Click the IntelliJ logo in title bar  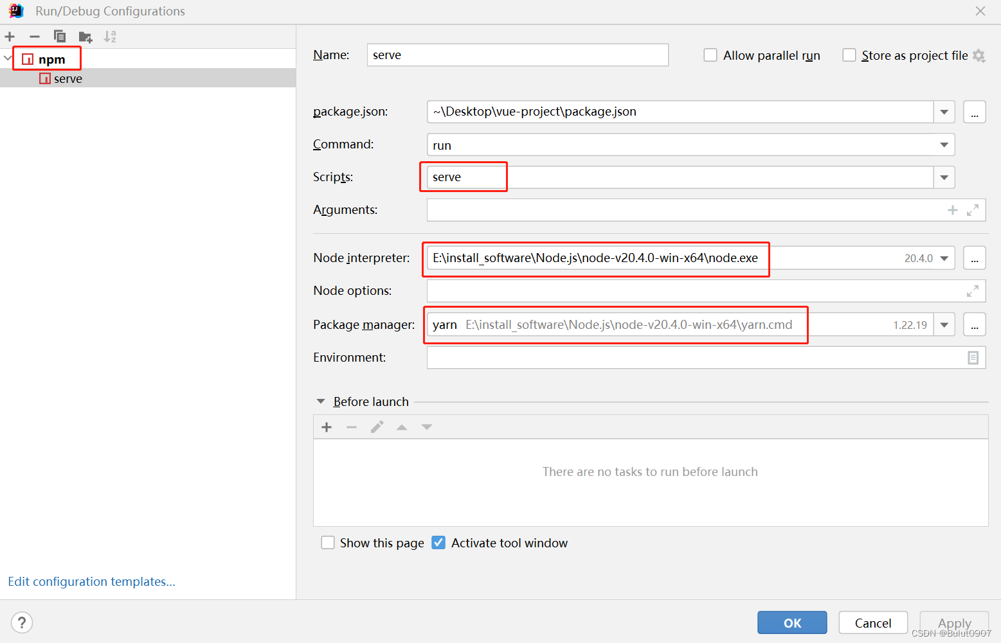point(16,11)
